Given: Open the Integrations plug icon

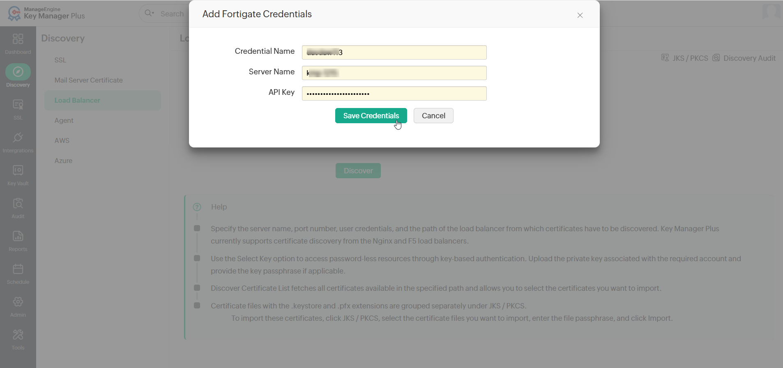Looking at the screenshot, I should point(18,138).
